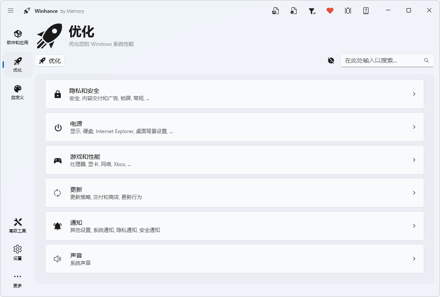Open the bug report icon
Viewport: 440px width, 297px height.
(348, 10)
